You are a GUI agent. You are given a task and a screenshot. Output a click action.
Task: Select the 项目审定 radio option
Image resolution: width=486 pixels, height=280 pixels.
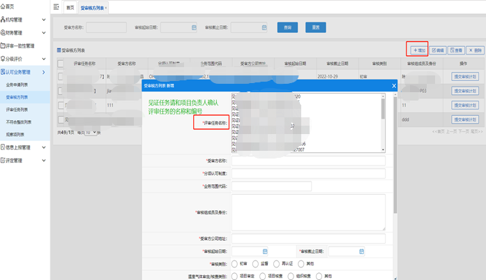[234, 276]
